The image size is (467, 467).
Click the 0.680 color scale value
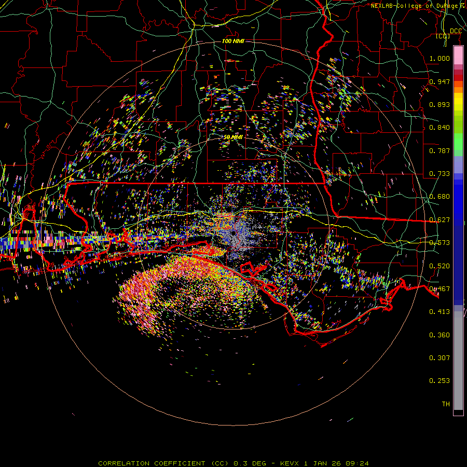tap(439, 196)
